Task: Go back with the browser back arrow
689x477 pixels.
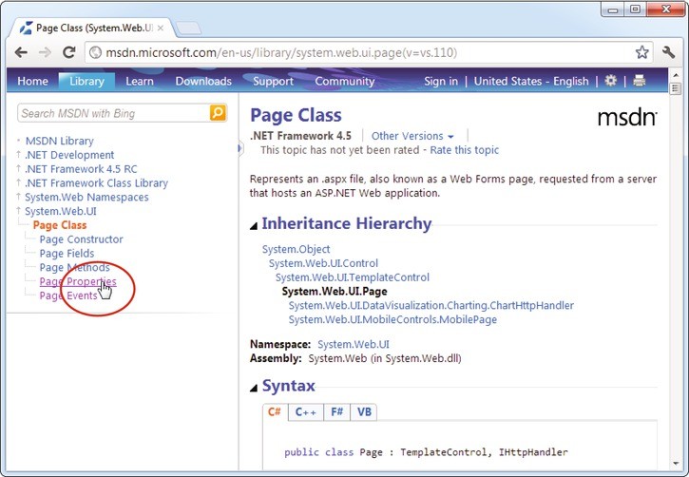Action: click(21, 52)
